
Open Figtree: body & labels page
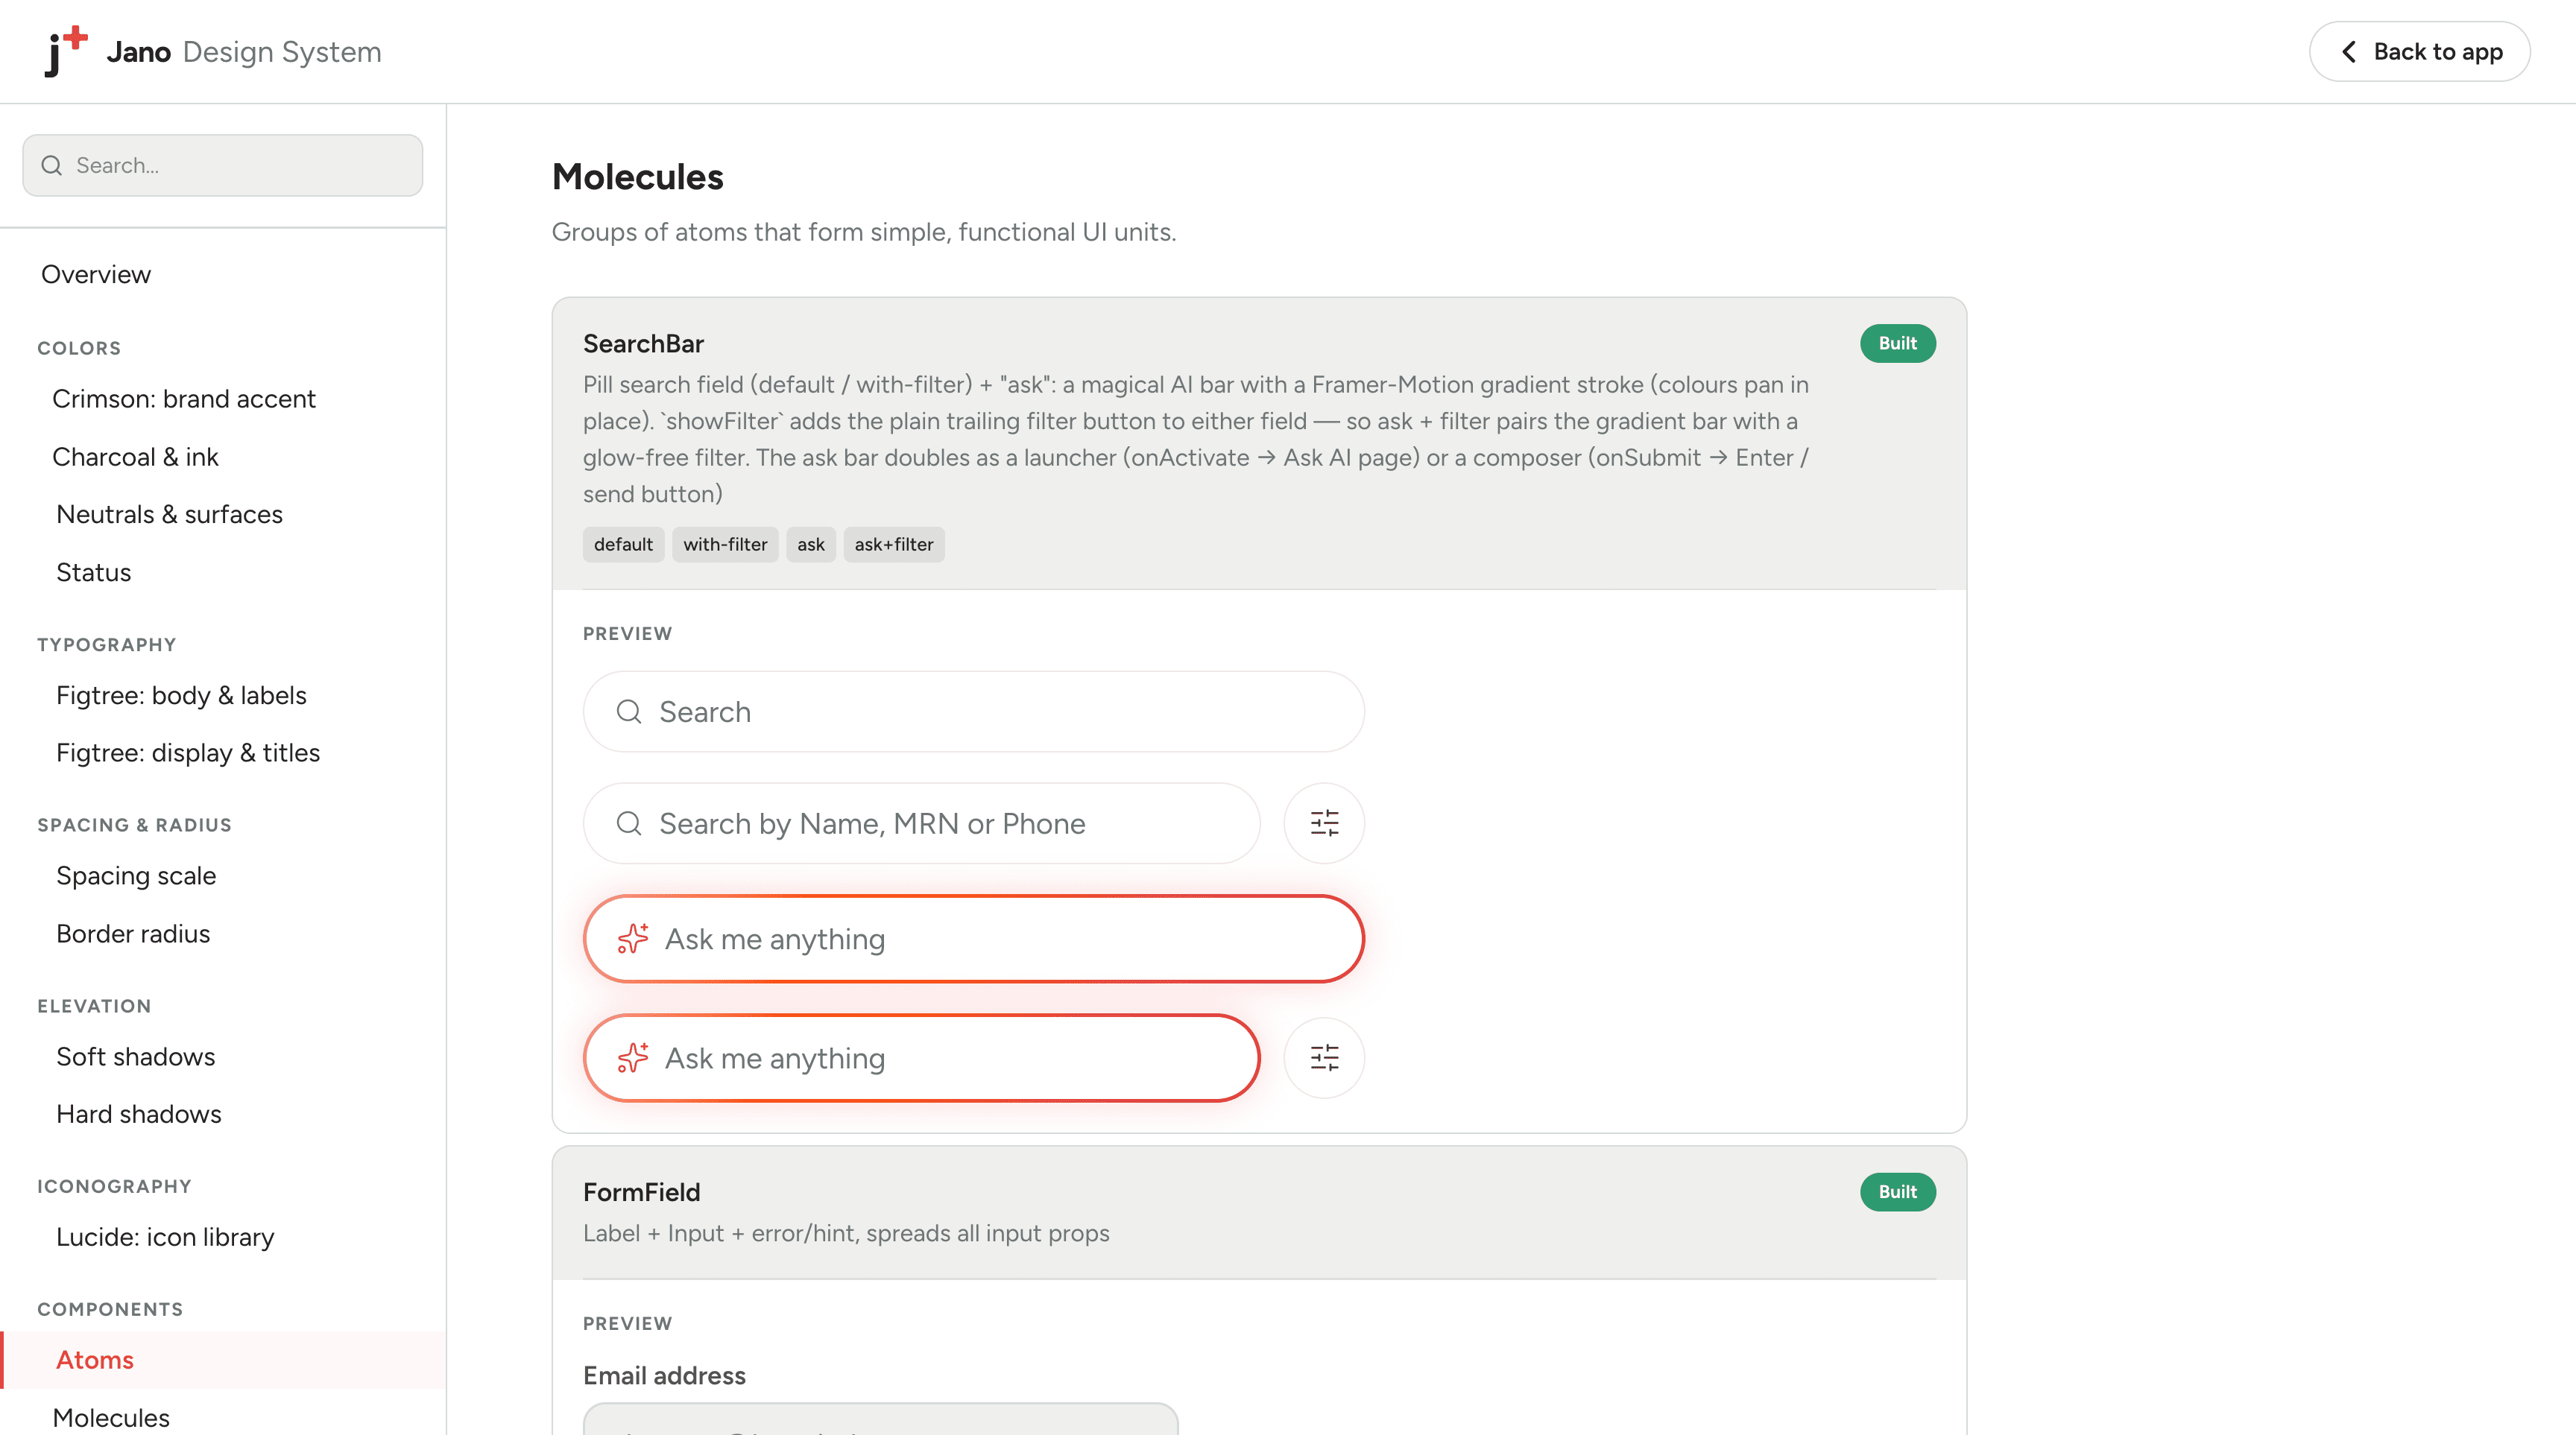[181, 694]
